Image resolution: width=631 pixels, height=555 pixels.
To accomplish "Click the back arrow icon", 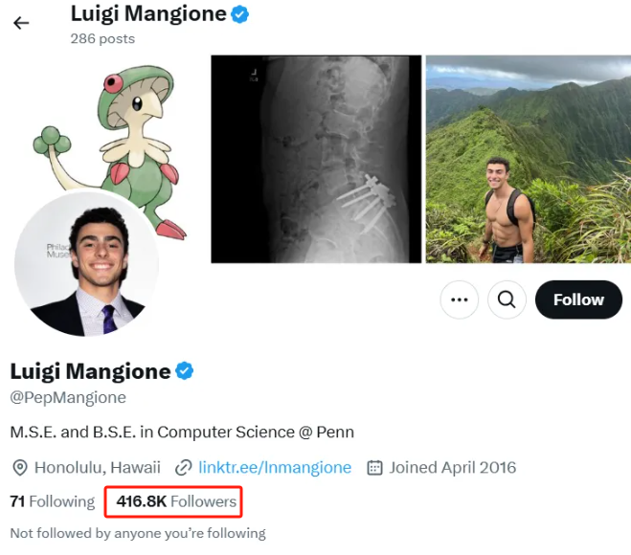I will tap(21, 23).
